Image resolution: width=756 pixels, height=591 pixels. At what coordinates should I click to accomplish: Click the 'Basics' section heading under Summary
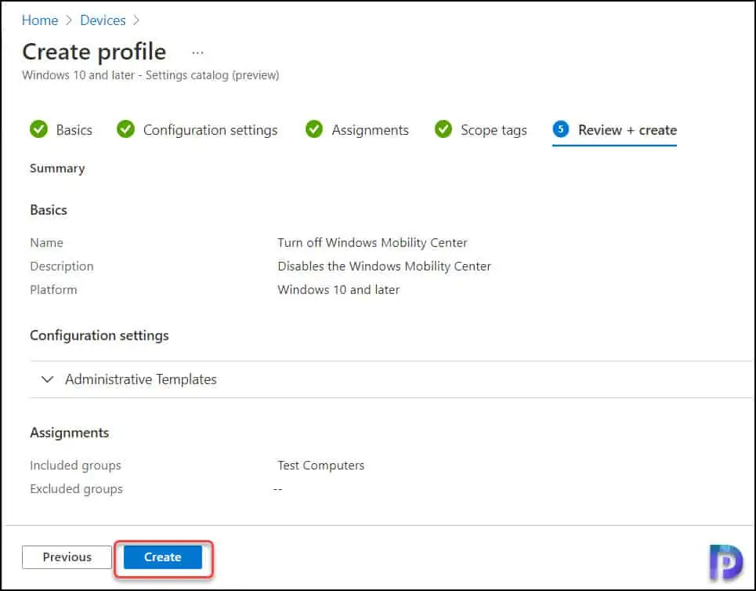click(x=49, y=210)
